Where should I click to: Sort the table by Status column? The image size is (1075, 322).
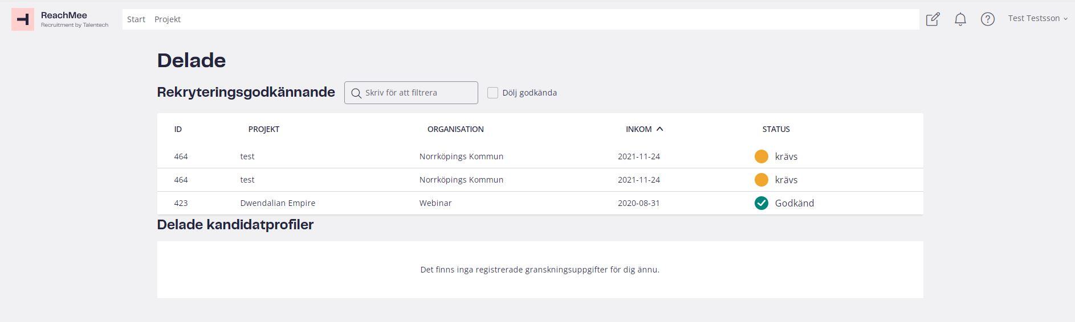tap(776, 129)
